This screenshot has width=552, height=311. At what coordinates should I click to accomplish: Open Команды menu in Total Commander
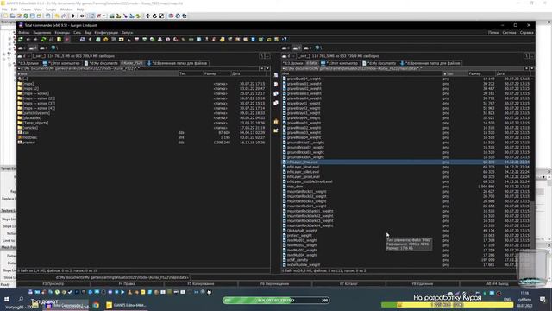[x=62, y=33]
